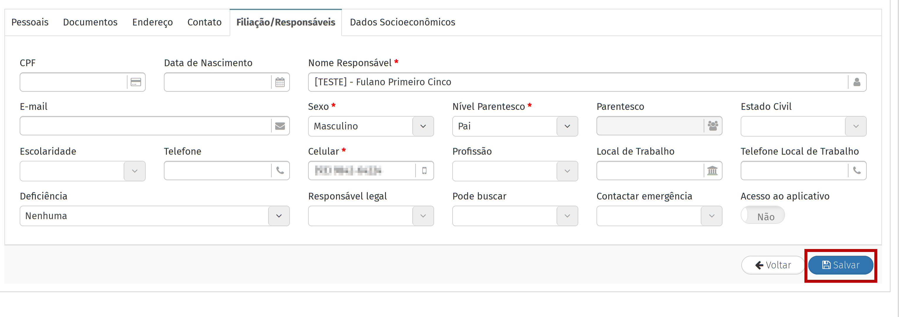Screen dimensions: 899x317
Task: Click the phone icon in Telefone field
Action: coord(280,171)
